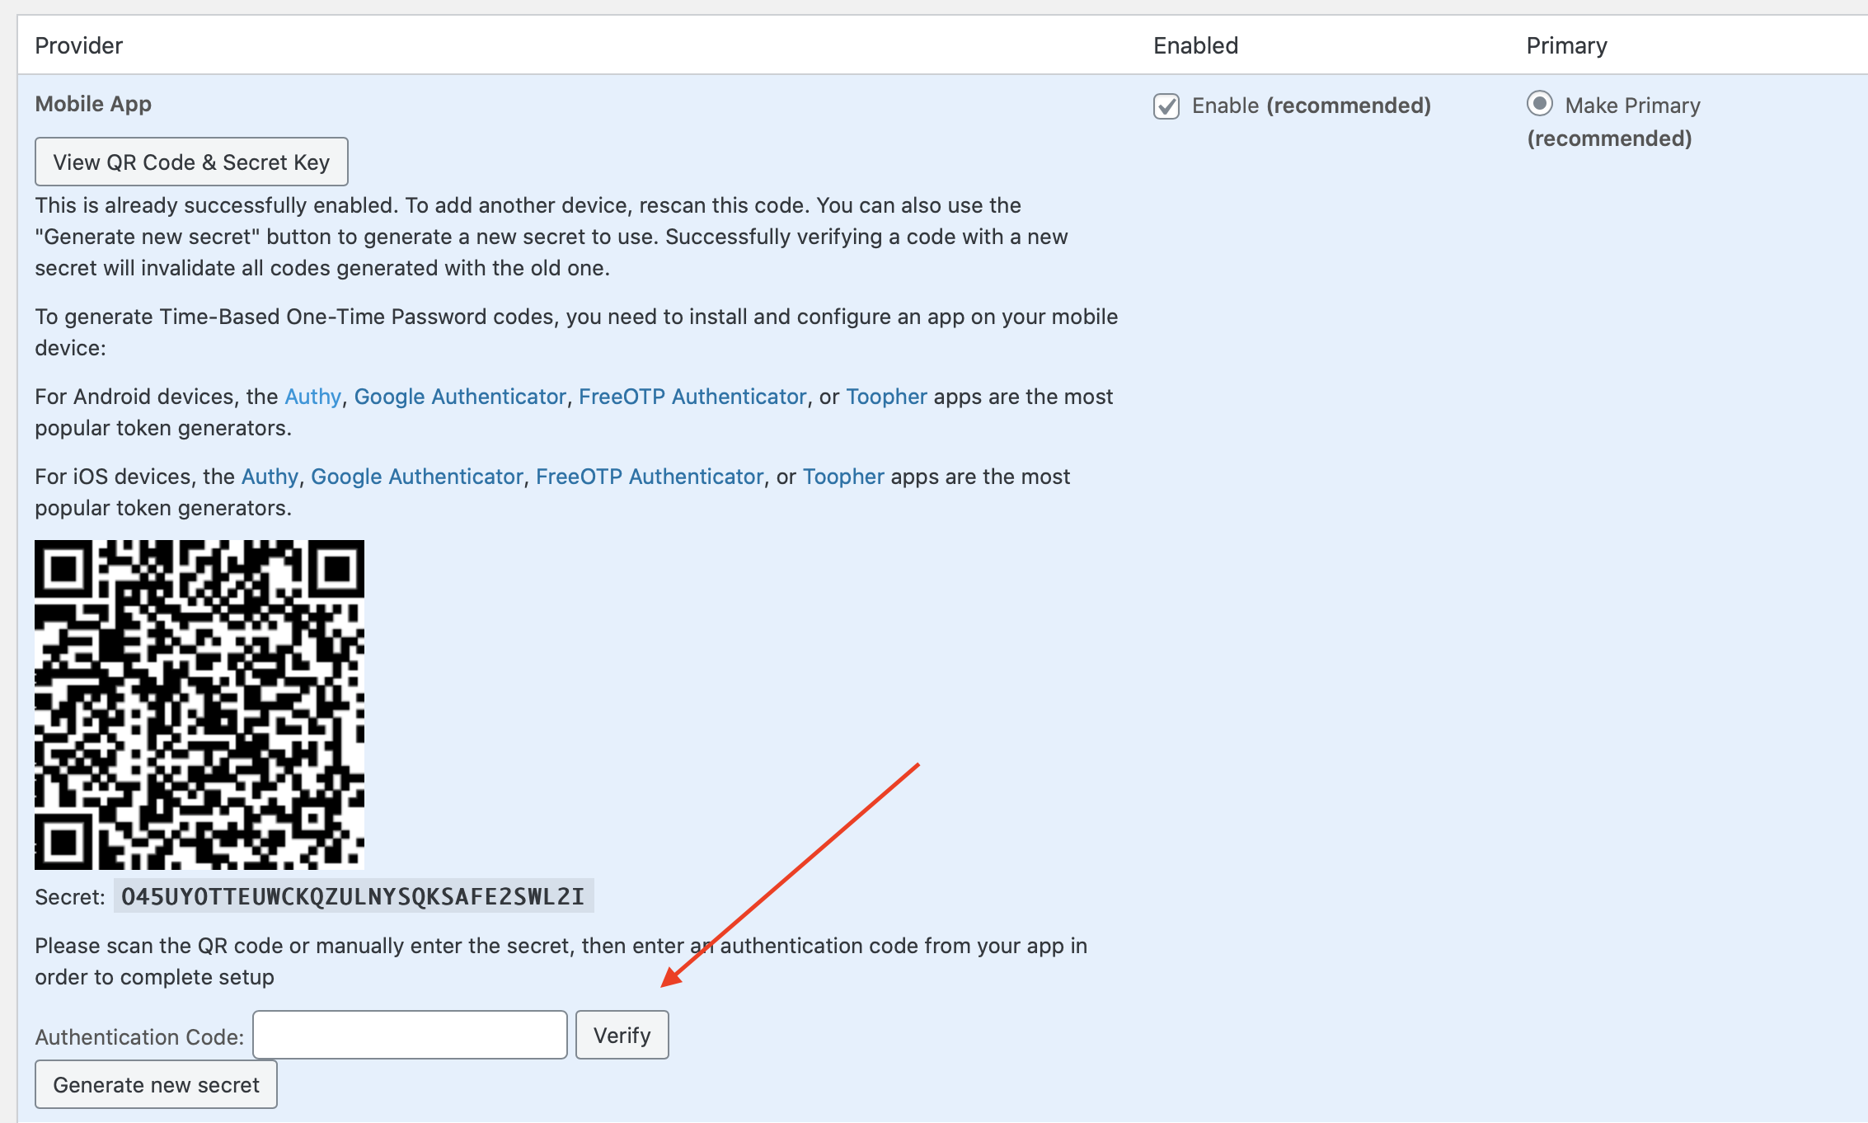The image size is (1868, 1123).
Task: Click the Primary column header
Action: [x=1566, y=45]
